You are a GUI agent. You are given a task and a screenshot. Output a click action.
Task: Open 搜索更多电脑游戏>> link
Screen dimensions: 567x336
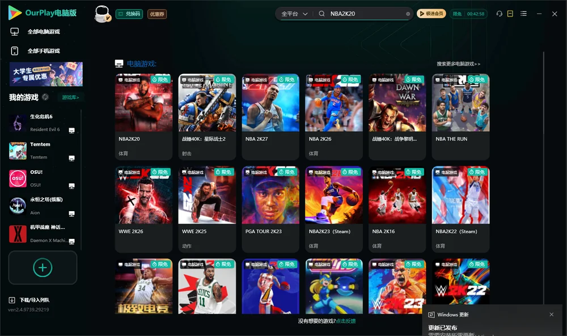tap(458, 64)
